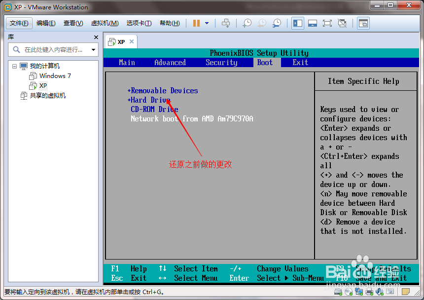Select 共享的虚拟机 in the library tree
This screenshot has height=300, width=424.
pyautogui.click(x=48, y=96)
